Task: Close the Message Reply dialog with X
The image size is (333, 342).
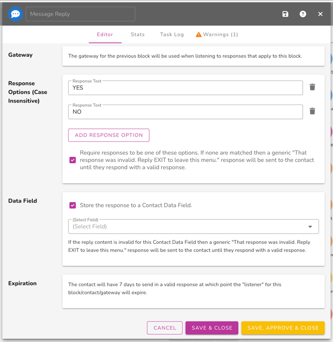Action: pos(320,14)
